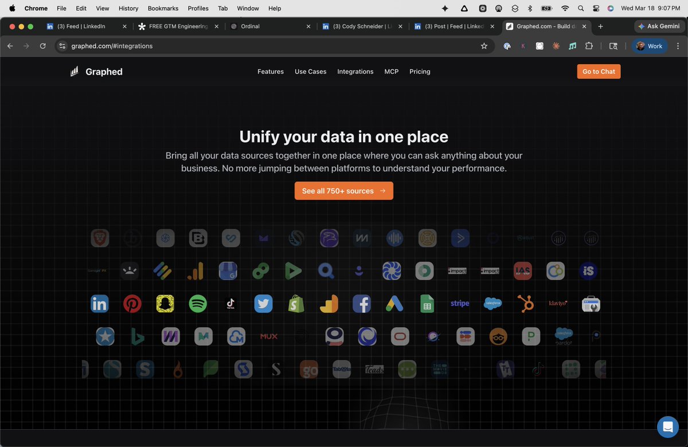The image size is (688, 447).
Task: Click the Siri icon in menu bar
Action: [x=611, y=8]
